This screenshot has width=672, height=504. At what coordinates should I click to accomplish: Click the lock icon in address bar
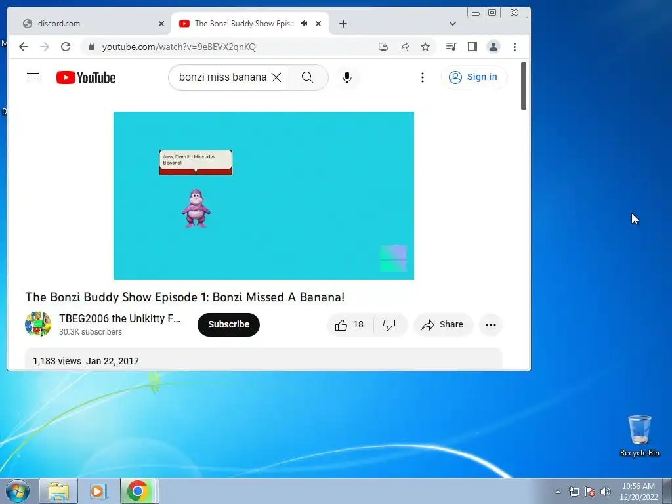91,47
